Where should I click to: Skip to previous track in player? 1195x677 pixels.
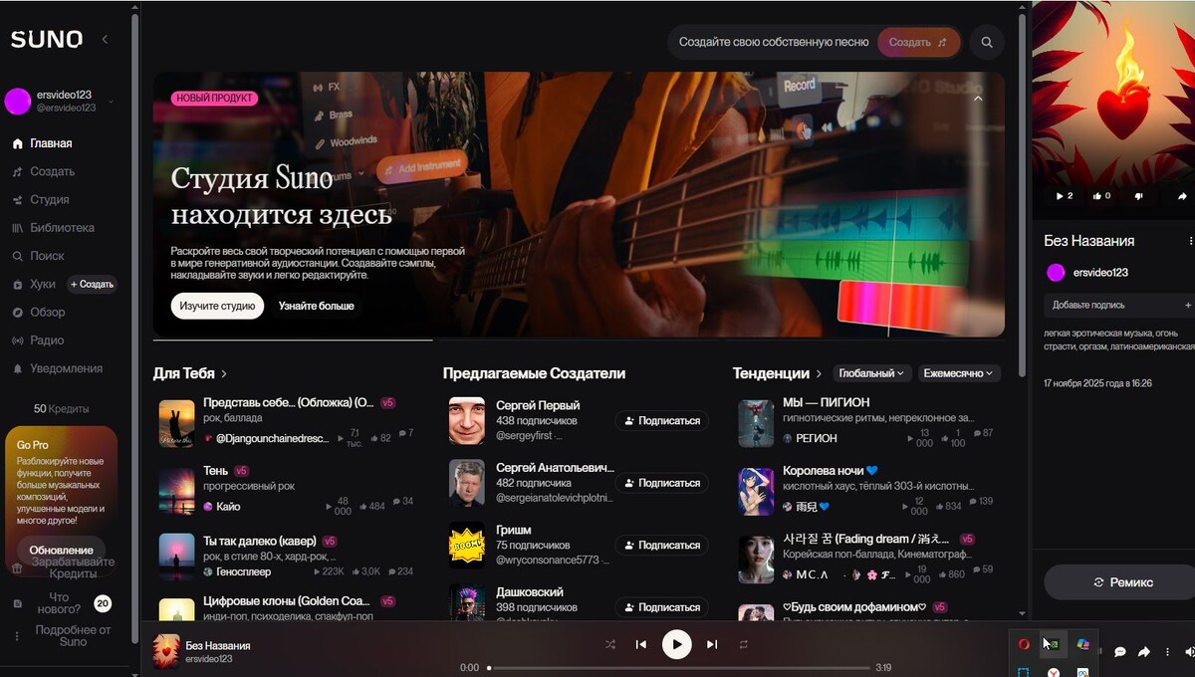click(641, 644)
